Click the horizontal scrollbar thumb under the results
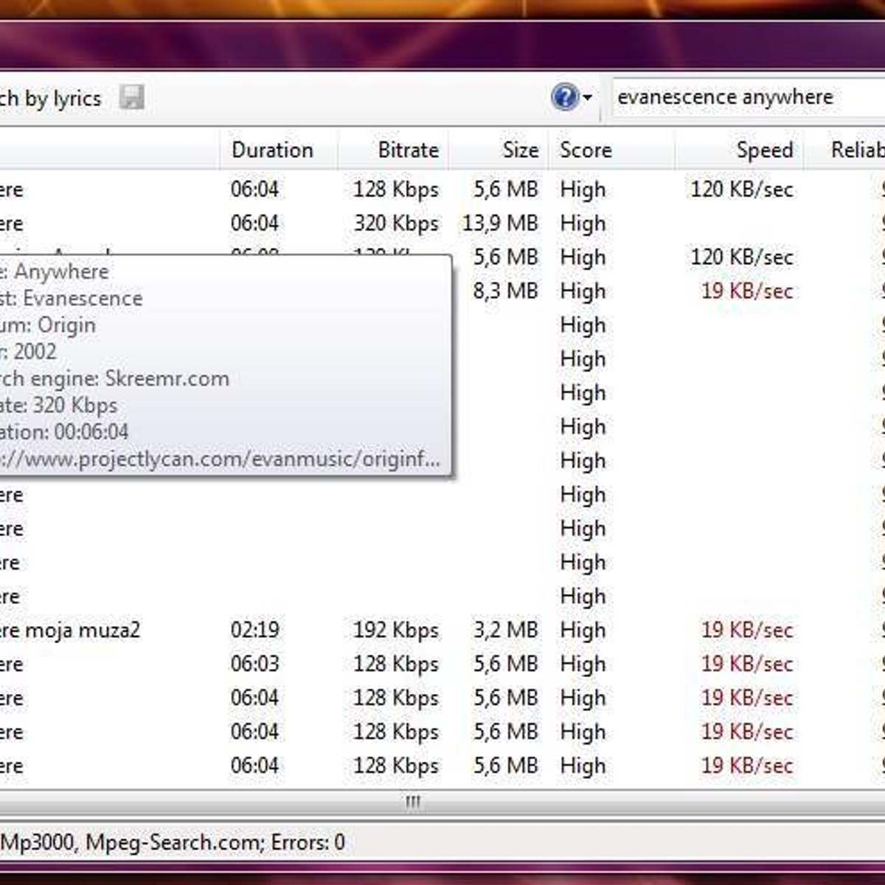885x885 pixels. (412, 802)
